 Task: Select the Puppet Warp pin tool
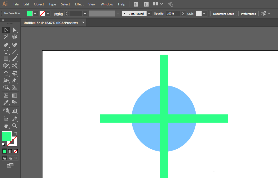tap(15, 80)
